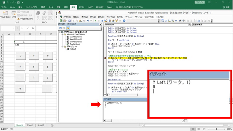The width and height of the screenshot is (233, 131).
Task: Click the calculator 7 button on the sheet
Action: click(x=21, y=56)
